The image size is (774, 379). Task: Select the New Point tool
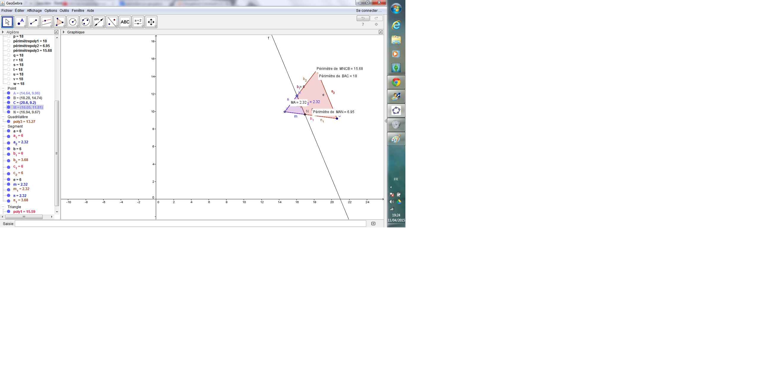click(20, 22)
